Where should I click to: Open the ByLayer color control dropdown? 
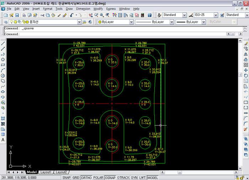[131, 22]
